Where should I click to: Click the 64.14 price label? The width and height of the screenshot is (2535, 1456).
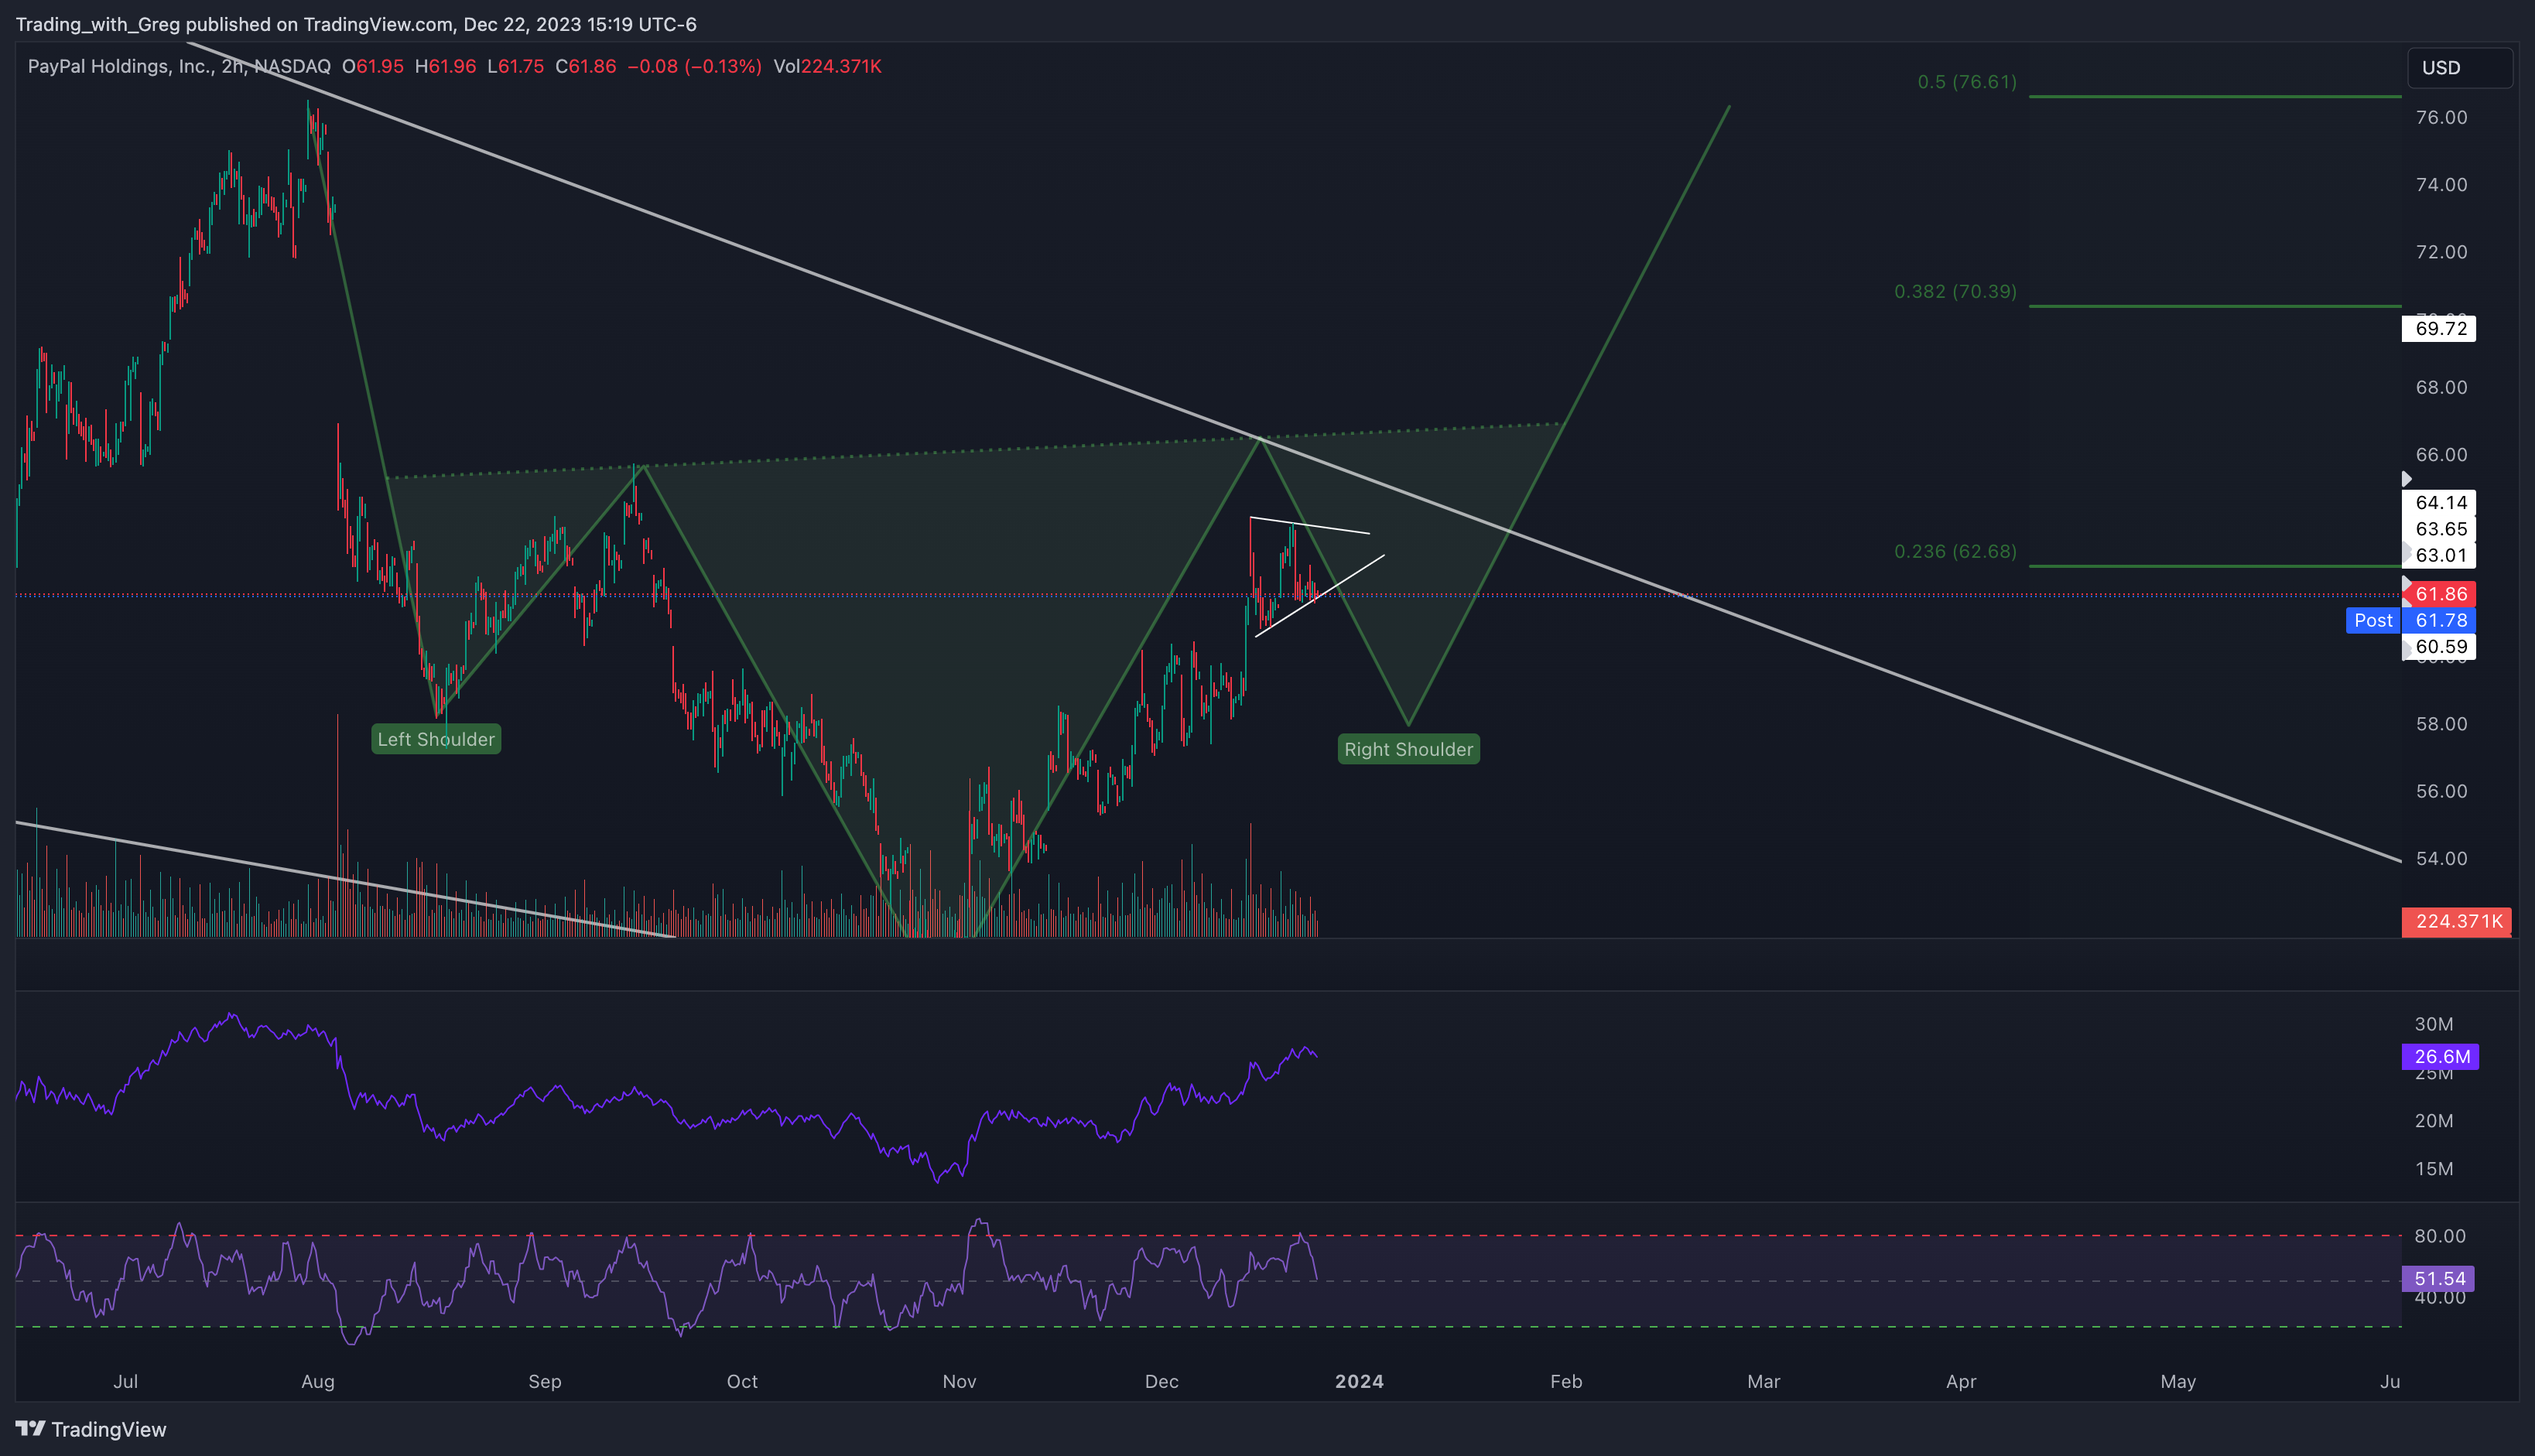click(2439, 502)
